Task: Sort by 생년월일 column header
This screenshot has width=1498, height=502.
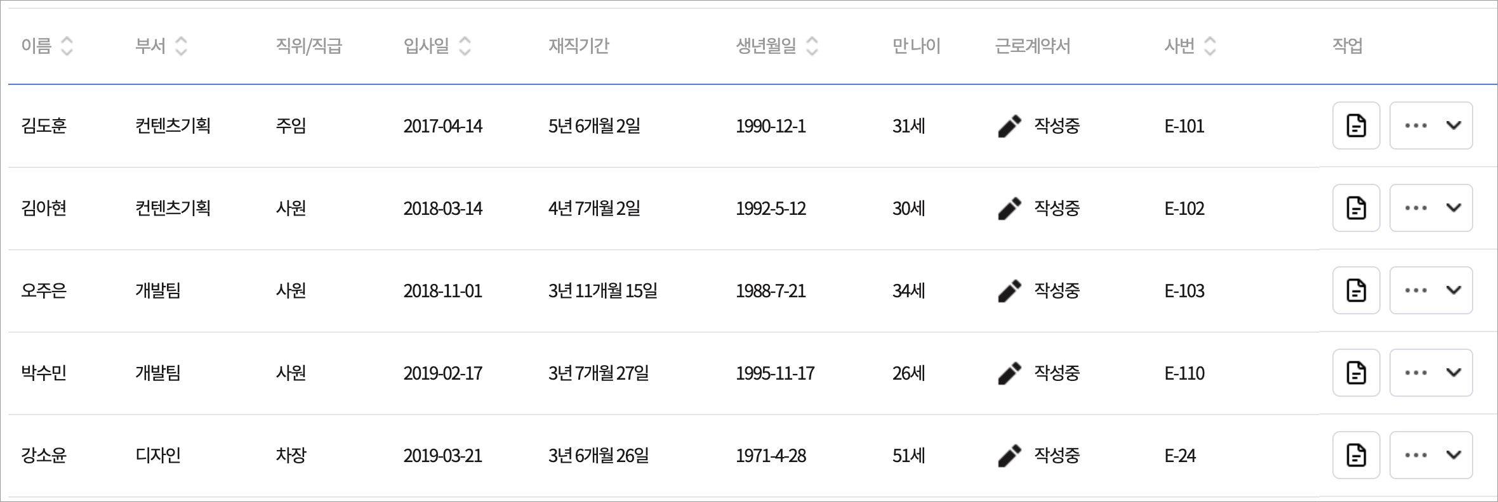Action: coord(812,46)
